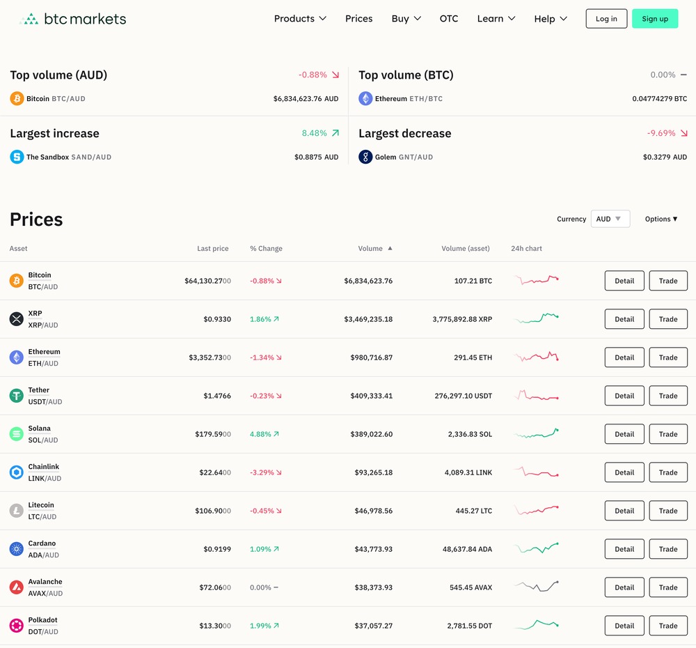Sort by Volume (asset) column header

tap(465, 249)
